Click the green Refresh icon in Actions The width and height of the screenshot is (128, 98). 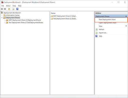click(x=96, y=29)
